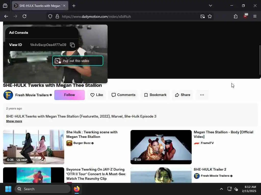Click Firefox icon in the taskbar
Screen dimensions: 261x195
[77, 189]
